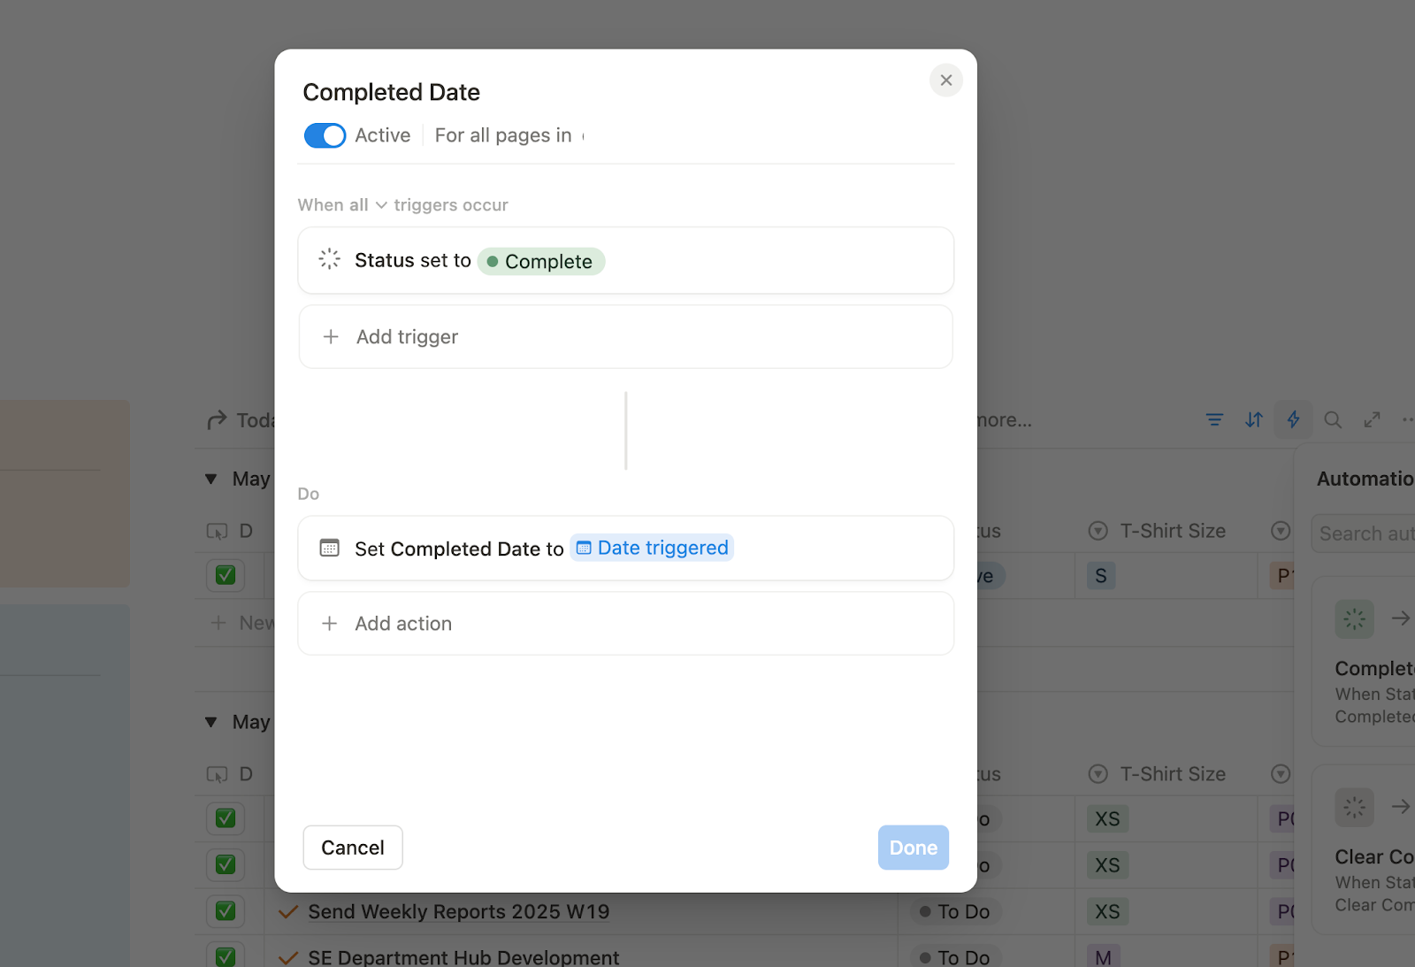
Task: Click the Status trigger spinner icon
Action: pos(329,259)
